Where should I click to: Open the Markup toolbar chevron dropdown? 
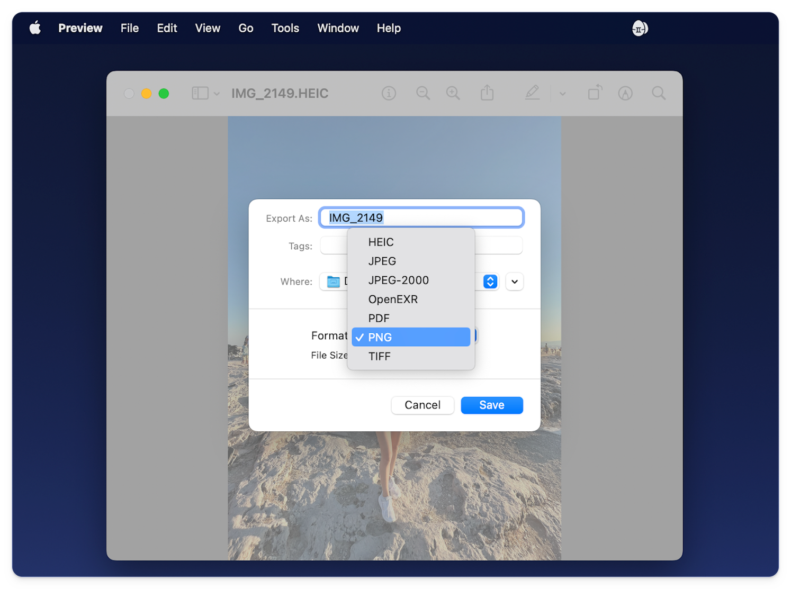coord(562,93)
